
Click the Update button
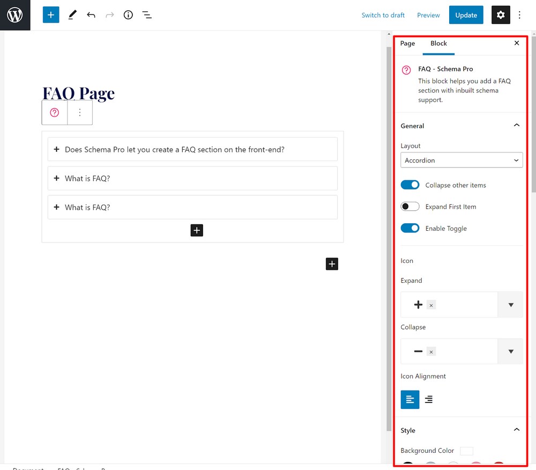466,15
